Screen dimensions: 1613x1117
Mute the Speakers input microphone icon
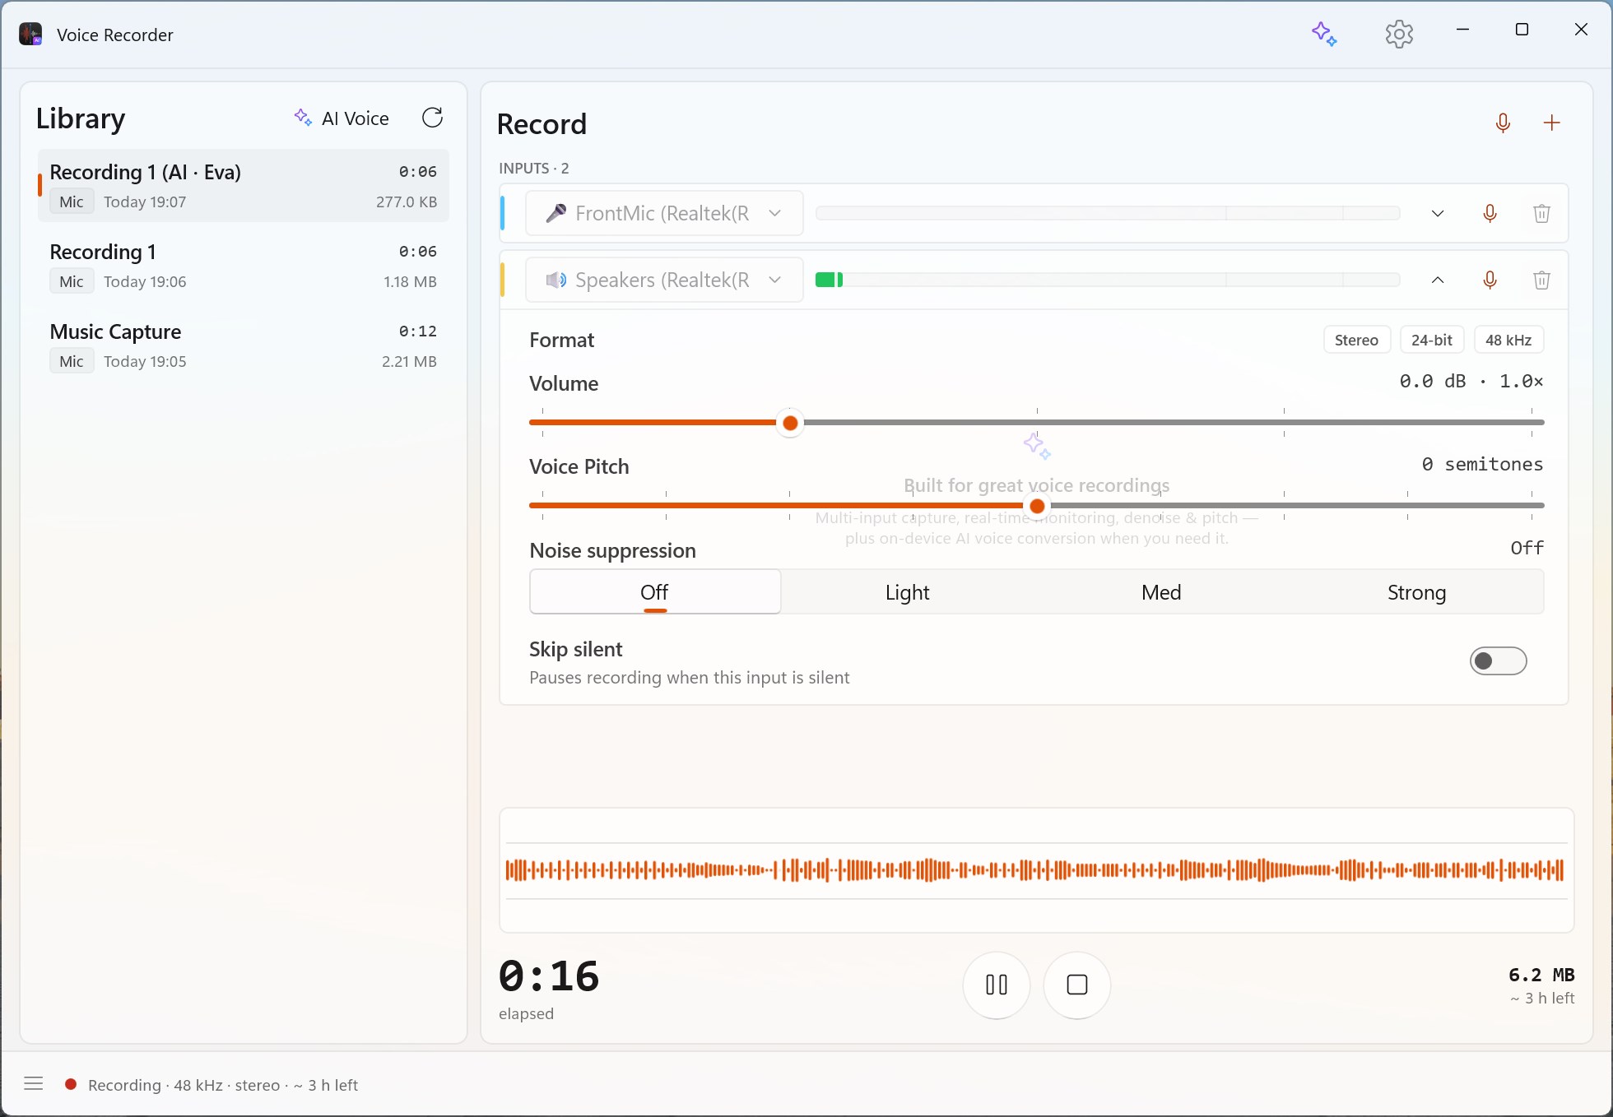click(1490, 280)
